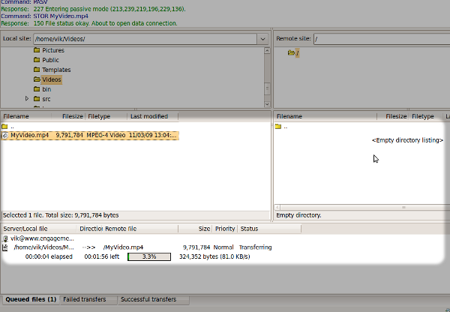Select the bin folder in local tree
The height and width of the screenshot is (312, 450).
[46, 89]
